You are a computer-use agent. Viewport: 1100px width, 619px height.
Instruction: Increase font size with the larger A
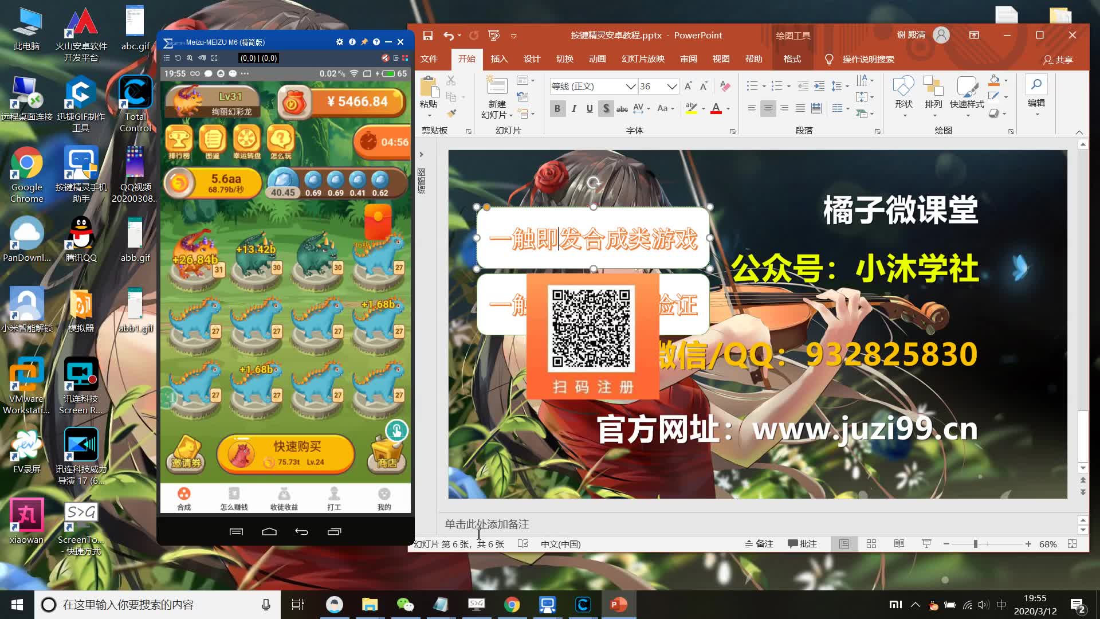coord(688,86)
